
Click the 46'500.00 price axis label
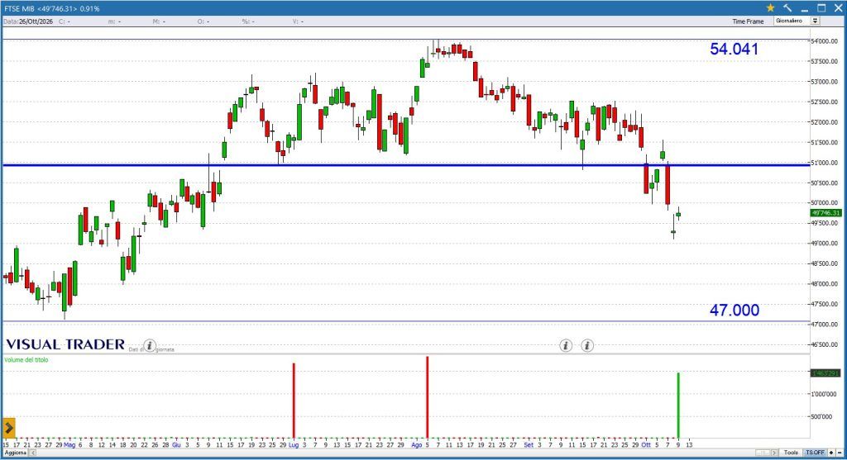point(825,344)
